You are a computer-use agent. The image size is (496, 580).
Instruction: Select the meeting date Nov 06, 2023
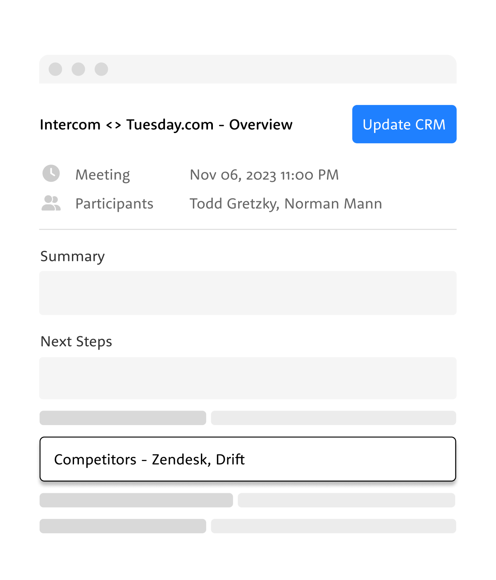point(233,175)
